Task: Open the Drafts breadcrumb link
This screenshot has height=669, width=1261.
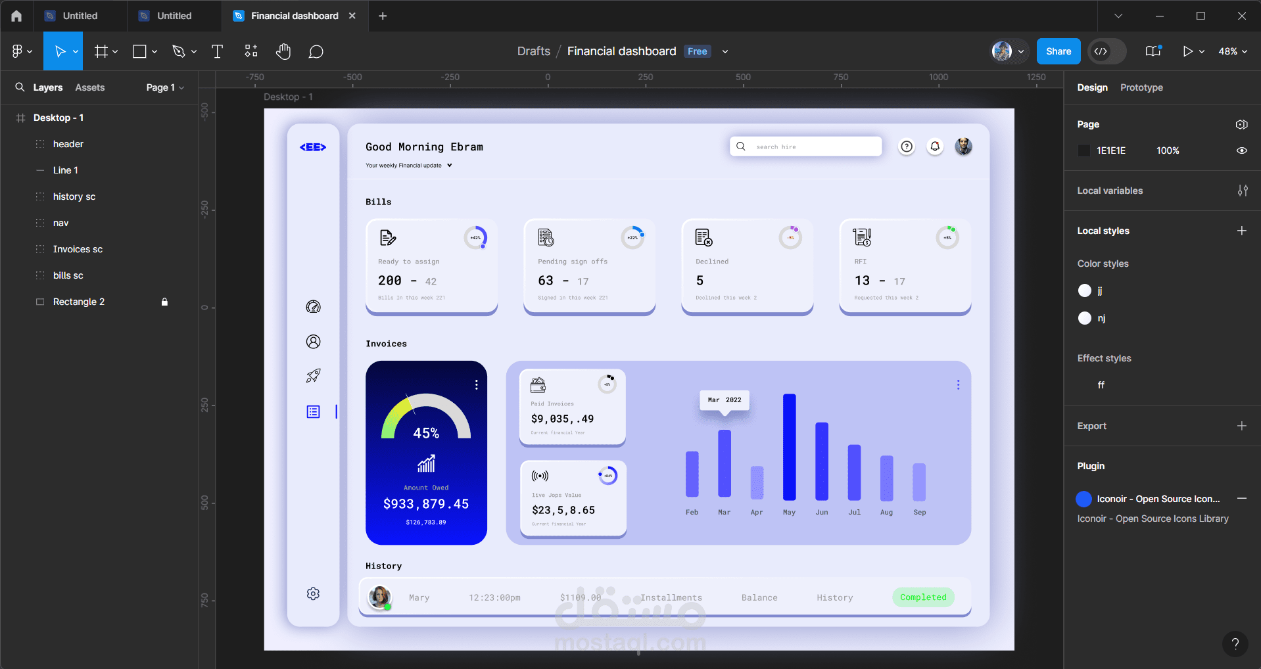Action: [x=533, y=51]
